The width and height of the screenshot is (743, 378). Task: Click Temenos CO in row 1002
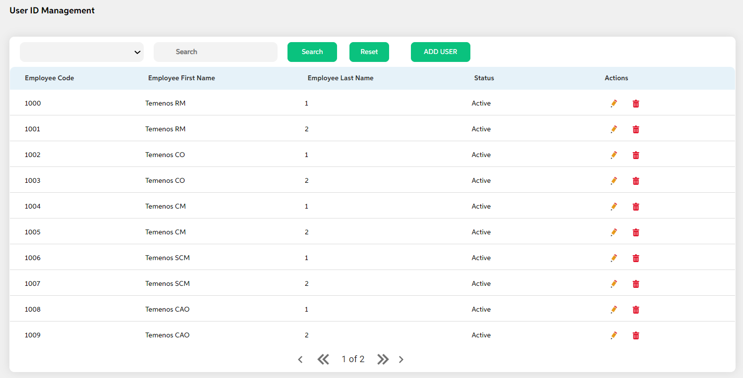point(165,155)
